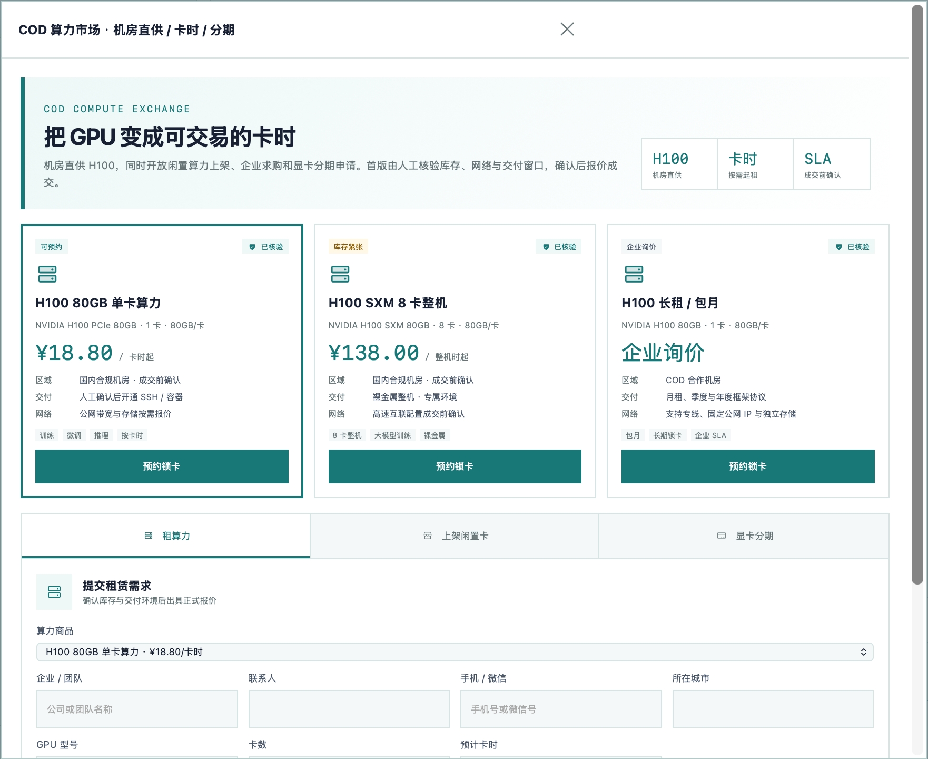Click server icon beside 提交租赁需求 heading
Screen dimensions: 928x759
[54, 592]
